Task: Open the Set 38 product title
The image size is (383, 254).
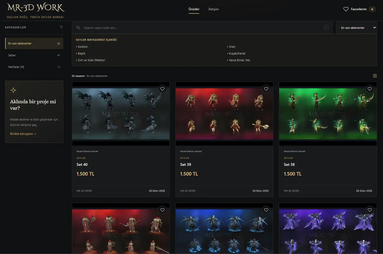Action: click(289, 164)
